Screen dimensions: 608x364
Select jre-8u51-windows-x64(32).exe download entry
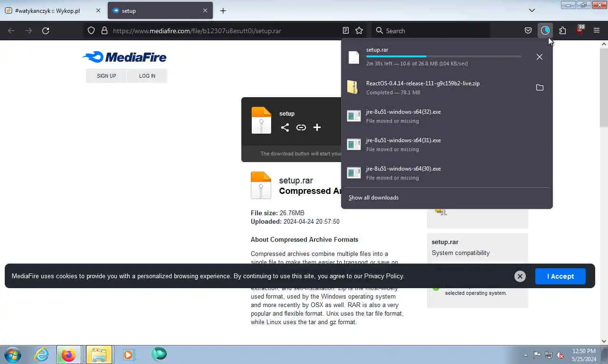(446, 116)
